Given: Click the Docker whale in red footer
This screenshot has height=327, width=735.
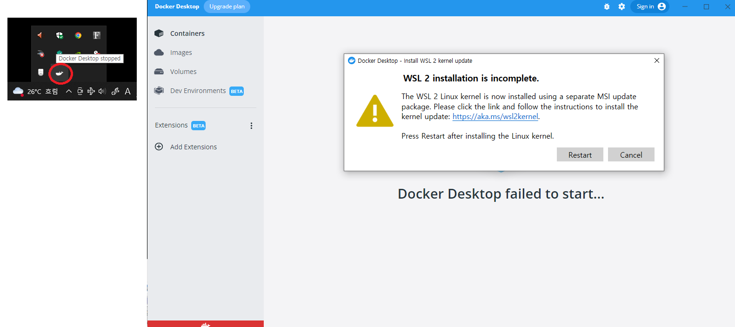Looking at the screenshot, I should (206, 325).
